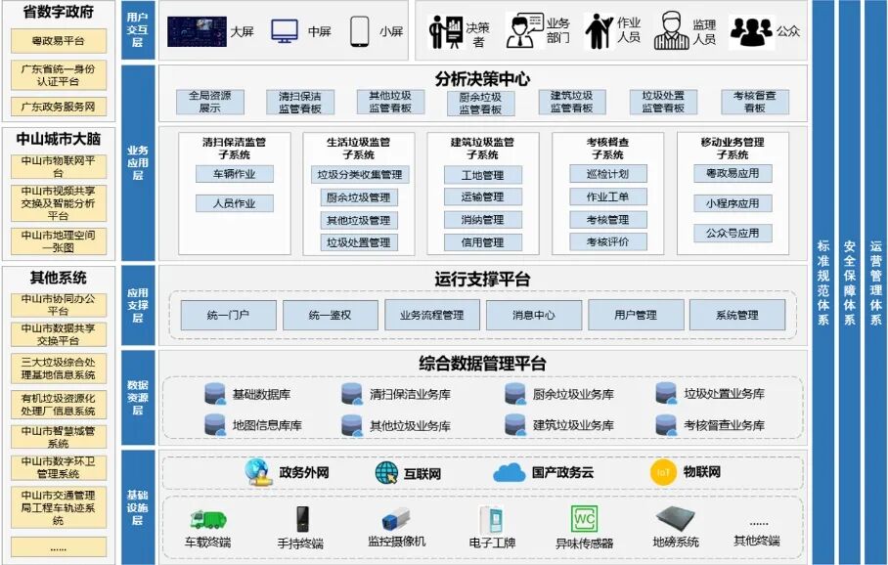Click the 公众 group icon on the right
The height and width of the screenshot is (565, 888).
(753, 29)
